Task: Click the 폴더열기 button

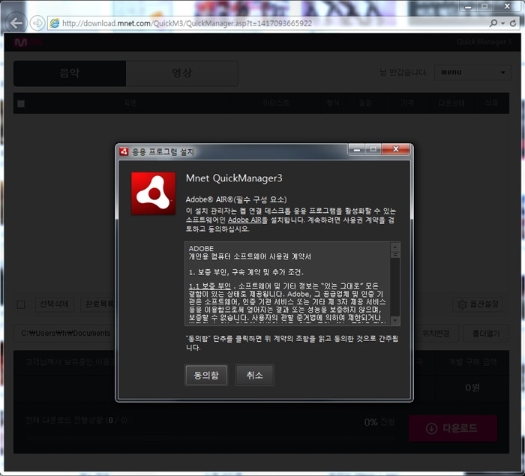Action: coord(486,334)
